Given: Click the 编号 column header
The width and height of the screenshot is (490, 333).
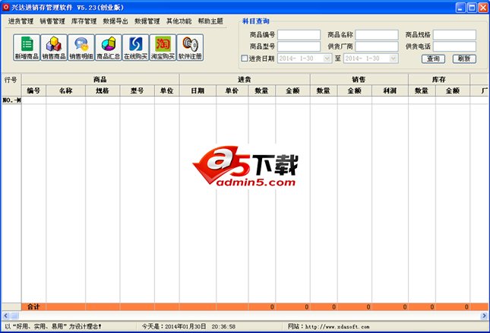Looking at the screenshot, I should coord(33,90).
